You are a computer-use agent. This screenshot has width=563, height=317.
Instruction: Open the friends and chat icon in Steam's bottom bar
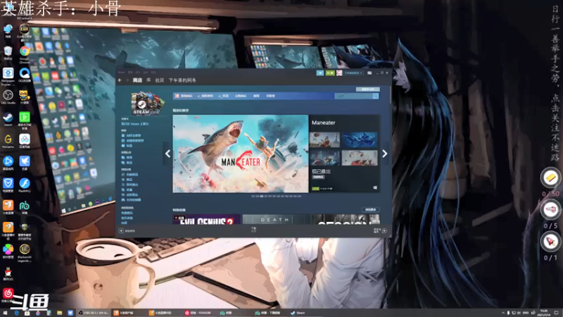384,231
